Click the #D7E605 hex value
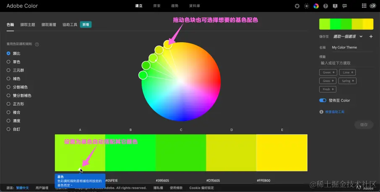Viewport: 380px width, 192px height. tap(213, 181)
